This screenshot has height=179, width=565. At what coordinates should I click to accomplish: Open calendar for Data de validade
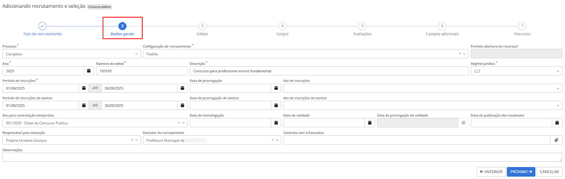tap(370, 123)
